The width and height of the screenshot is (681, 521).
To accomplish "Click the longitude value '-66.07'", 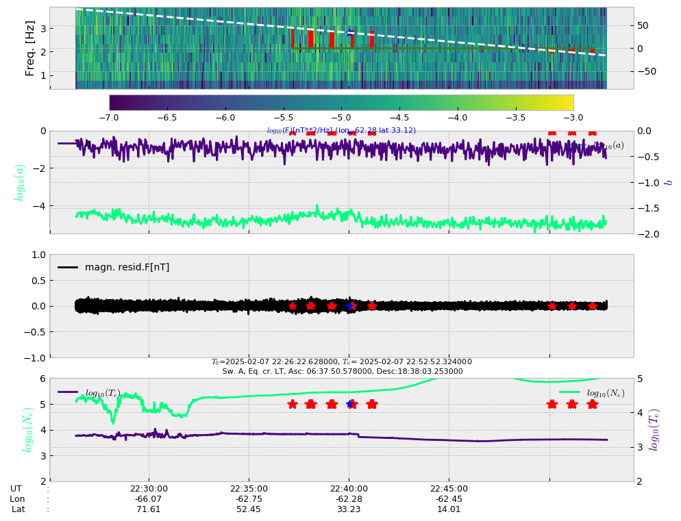I will tap(149, 499).
